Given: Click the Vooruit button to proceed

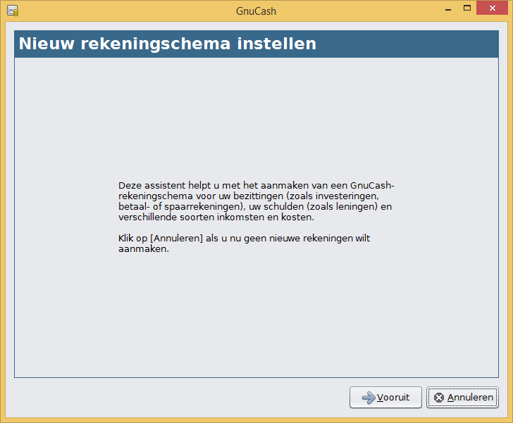Looking at the screenshot, I should coord(385,397).
